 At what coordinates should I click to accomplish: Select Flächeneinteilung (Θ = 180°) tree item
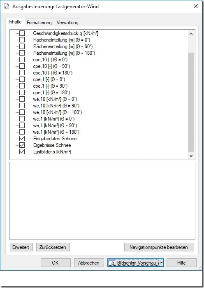pyautogui.click(x=64, y=53)
